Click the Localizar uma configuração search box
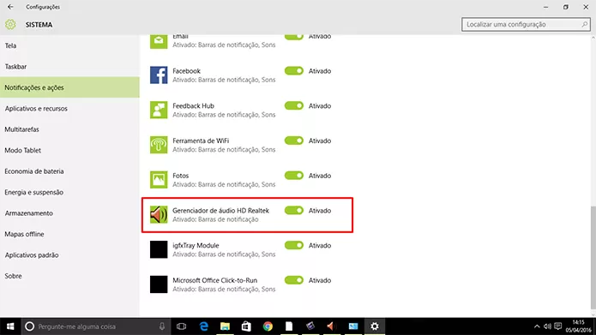The image size is (596, 335). (x=526, y=24)
